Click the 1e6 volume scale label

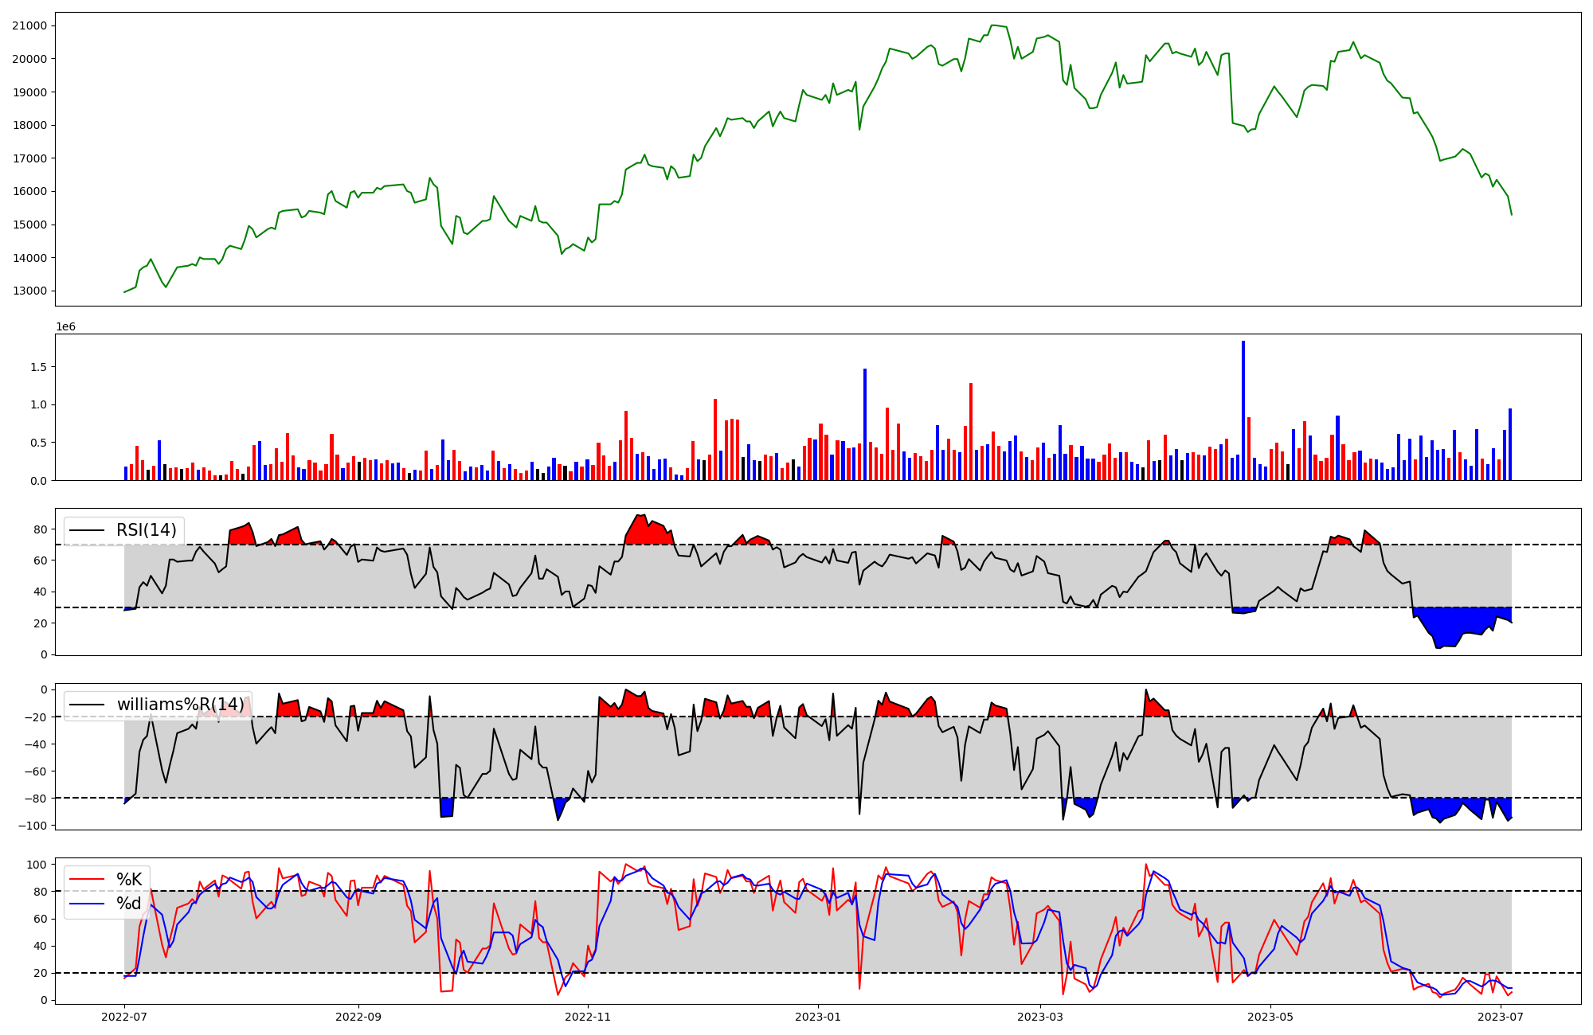65,327
